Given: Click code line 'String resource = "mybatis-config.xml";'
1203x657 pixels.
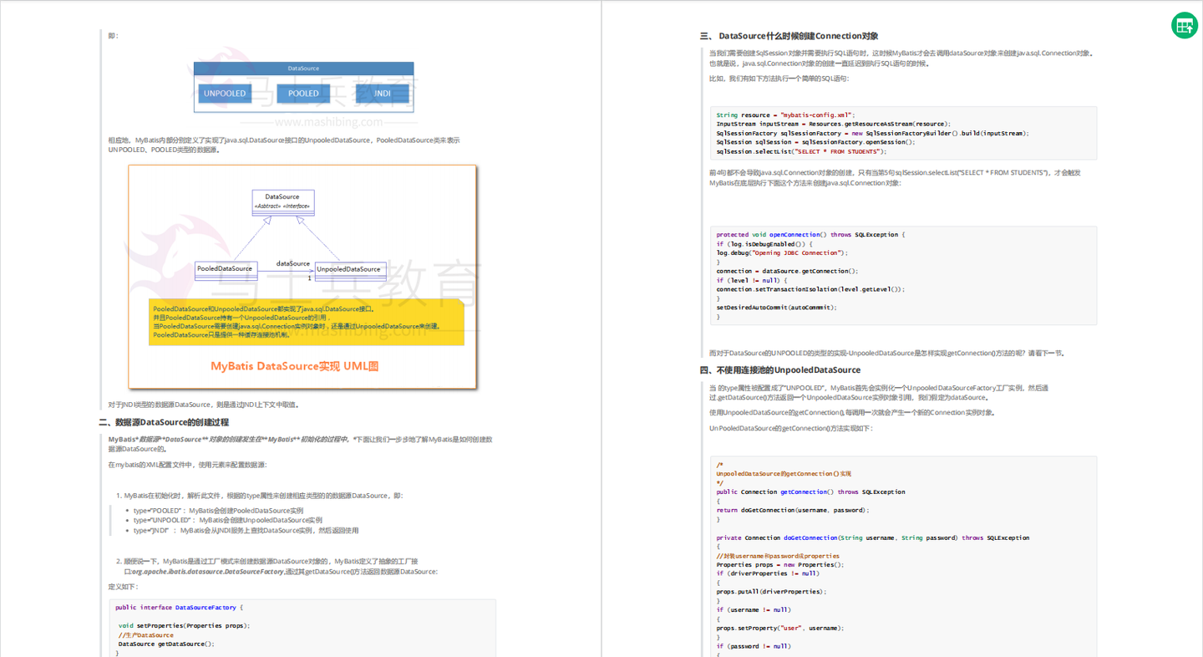Looking at the screenshot, I should [785, 115].
